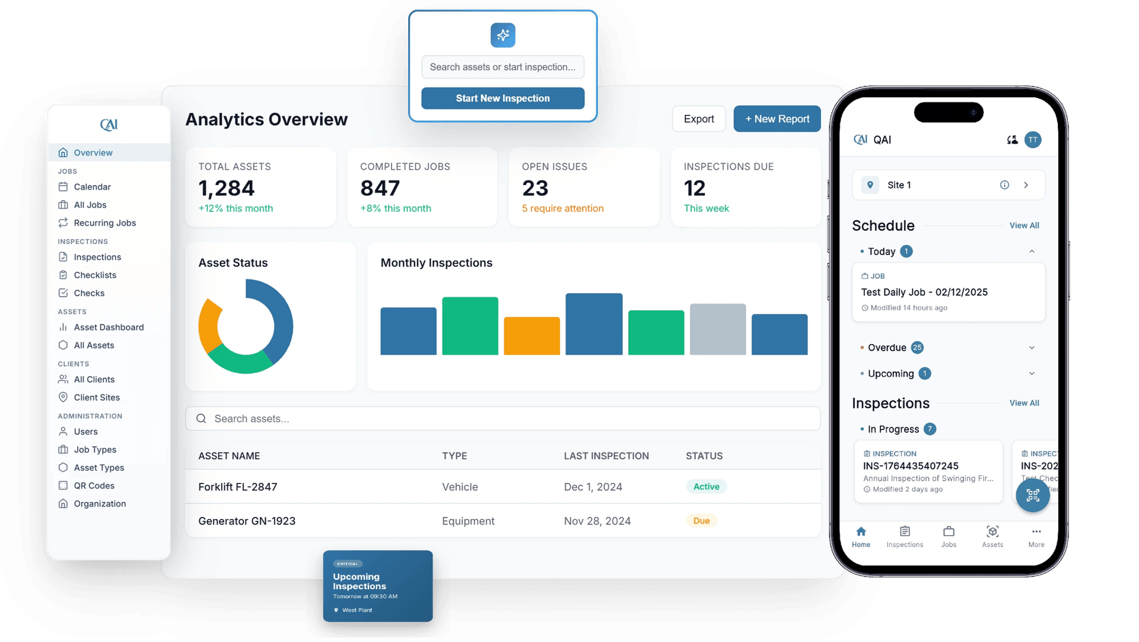
Task: Open the Test Daily Job card
Action: coord(949,293)
